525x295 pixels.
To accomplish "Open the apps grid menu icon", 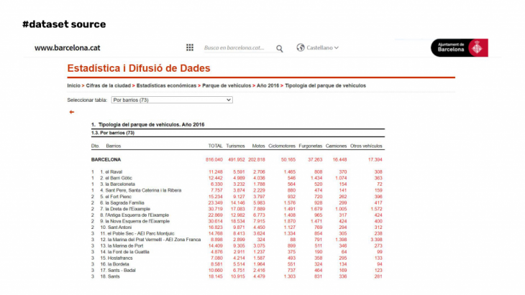I will click(190, 48).
